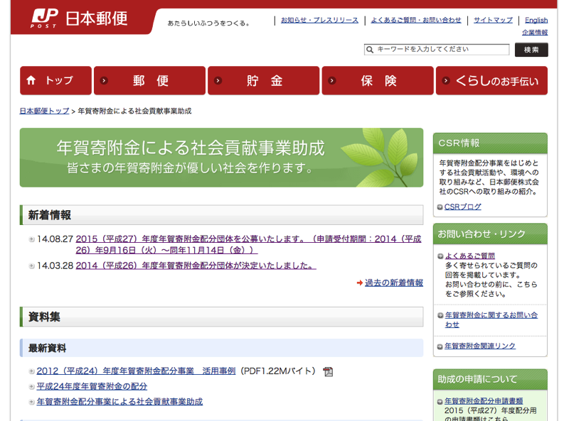Screen dimensions: 569x421
Task: Click the お問い合わせ・リンク sidebar heading
Action: point(490,234)
